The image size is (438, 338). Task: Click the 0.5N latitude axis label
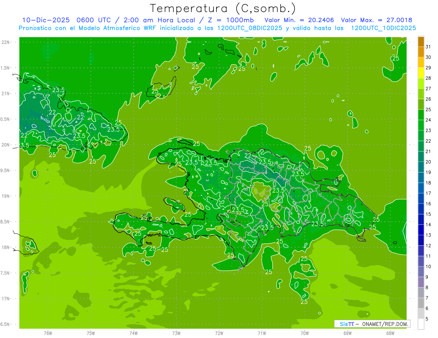coord(5,119)
